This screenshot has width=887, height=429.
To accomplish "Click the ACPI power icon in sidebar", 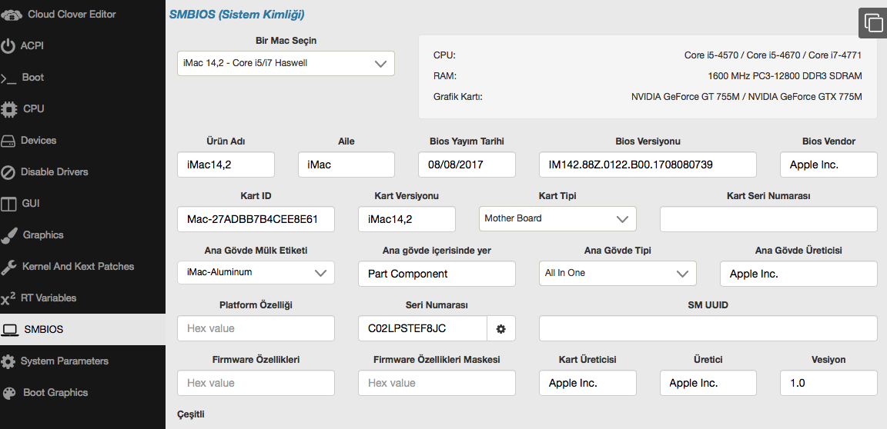I will click(8, 46).
